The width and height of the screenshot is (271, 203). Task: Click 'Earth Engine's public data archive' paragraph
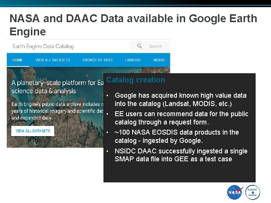(x=58, y=111)
